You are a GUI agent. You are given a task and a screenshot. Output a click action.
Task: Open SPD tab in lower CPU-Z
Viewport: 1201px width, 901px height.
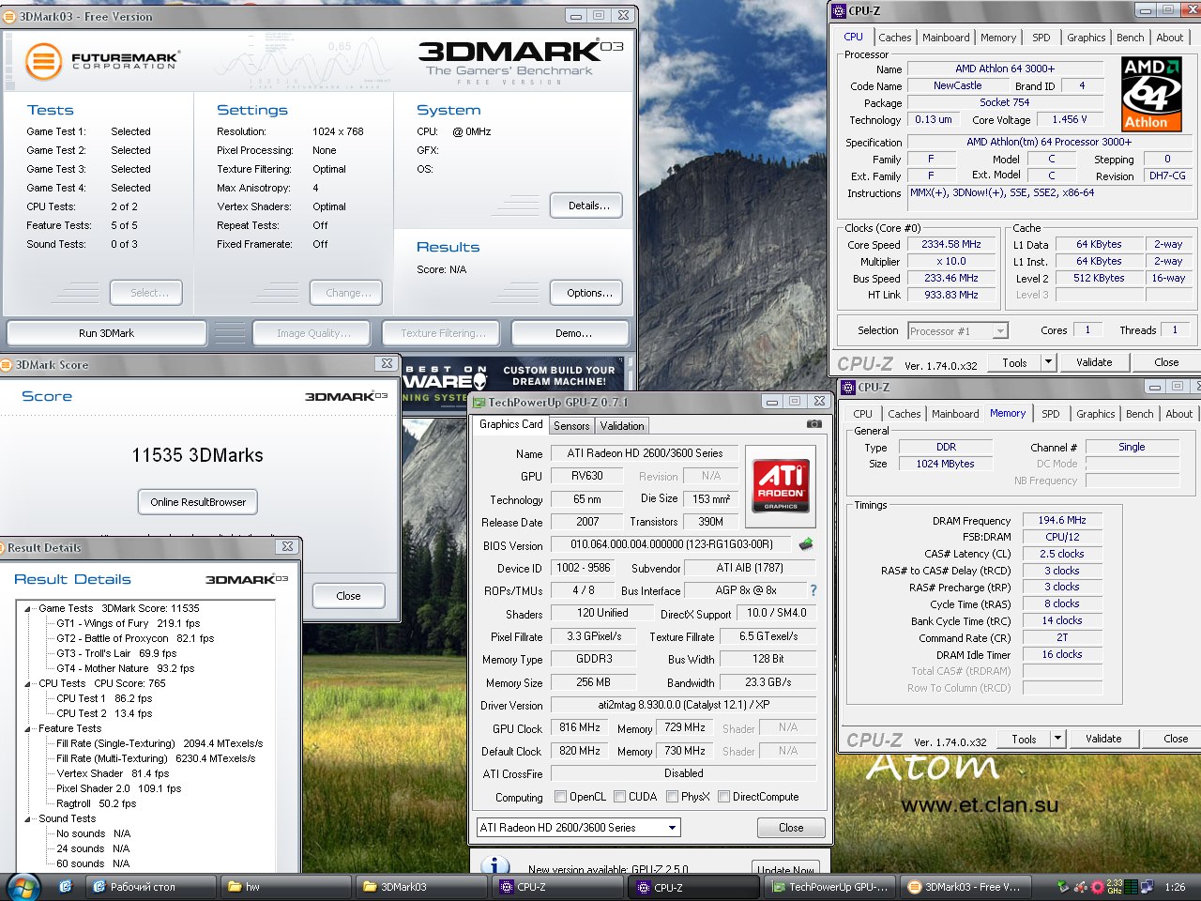1050,414
